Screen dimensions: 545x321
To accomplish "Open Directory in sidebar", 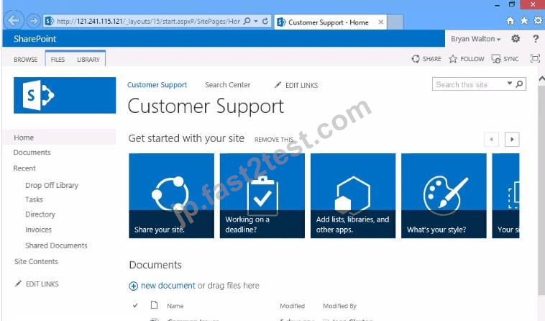I will [40, 214].
